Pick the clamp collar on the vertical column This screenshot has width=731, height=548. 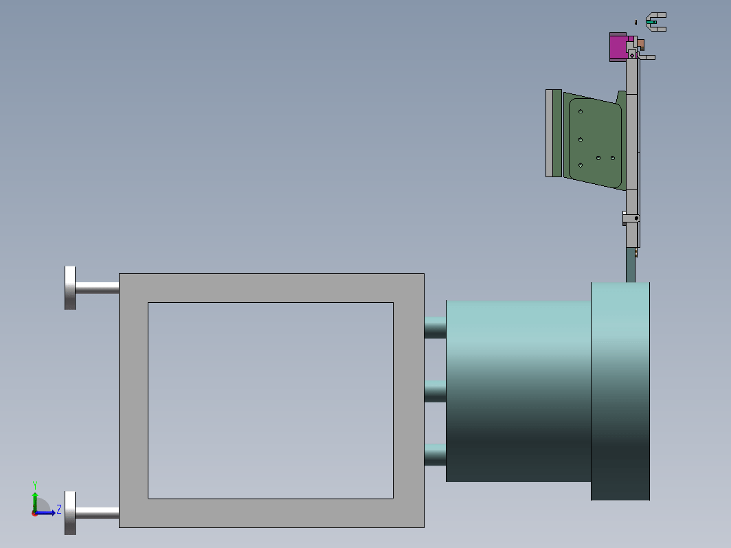631,218
